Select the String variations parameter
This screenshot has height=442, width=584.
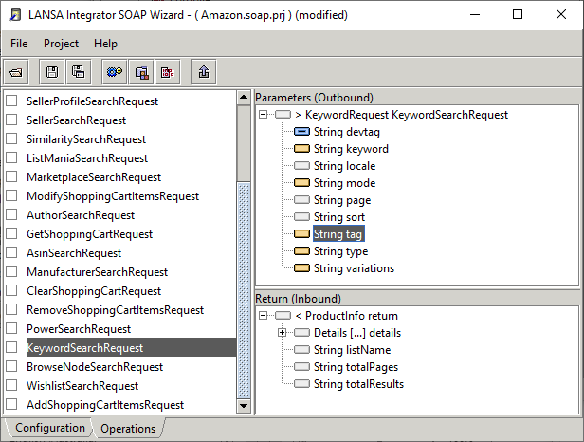[x=354, y=268]
